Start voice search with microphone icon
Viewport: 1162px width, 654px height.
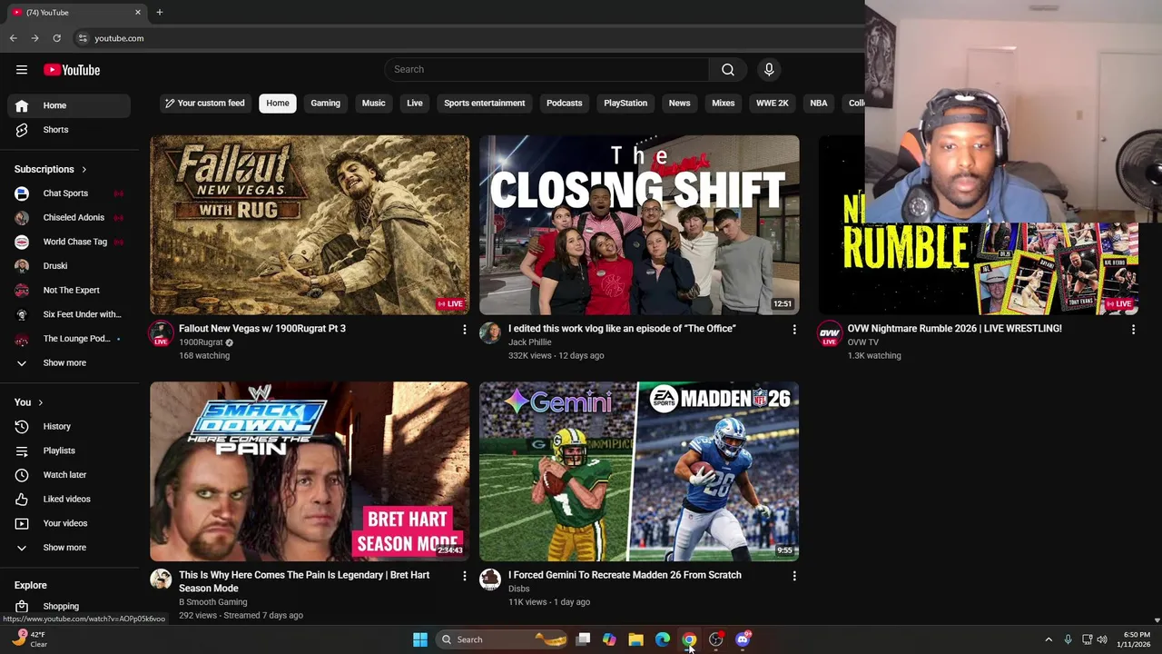[x=769, y=69]
